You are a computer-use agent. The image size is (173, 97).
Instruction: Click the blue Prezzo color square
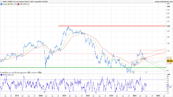point(1,4)
